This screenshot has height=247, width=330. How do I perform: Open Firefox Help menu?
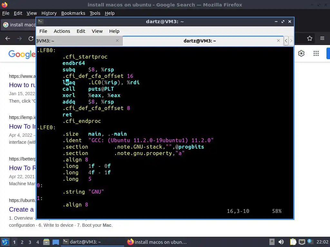click(110, 13)
